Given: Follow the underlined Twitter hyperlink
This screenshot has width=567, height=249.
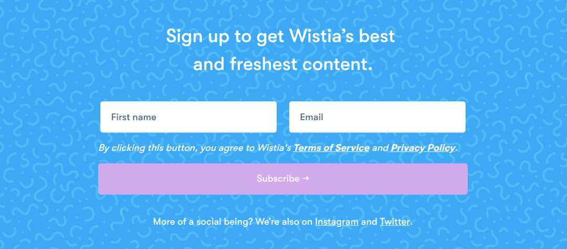Looking at the screenshot, I should tap(395, 222).
